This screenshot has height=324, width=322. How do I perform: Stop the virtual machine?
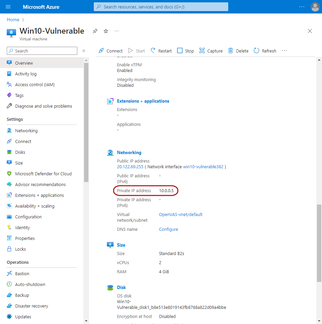[x=186, y=50]
